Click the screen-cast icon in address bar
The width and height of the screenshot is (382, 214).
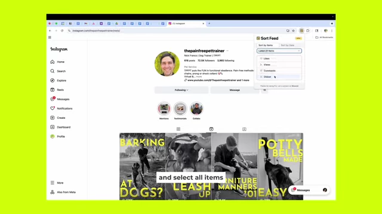[288, 31]
